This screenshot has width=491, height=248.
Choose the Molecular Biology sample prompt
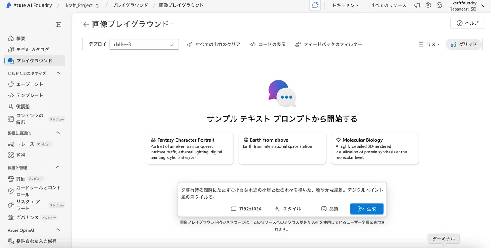[375, 148]
